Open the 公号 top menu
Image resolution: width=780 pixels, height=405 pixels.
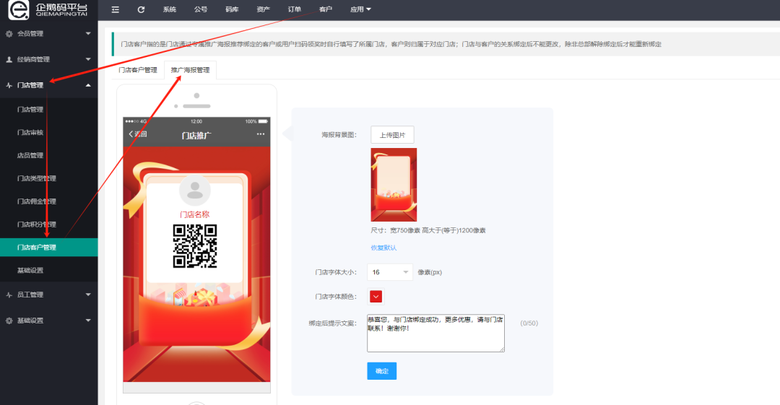pos(201,9)
